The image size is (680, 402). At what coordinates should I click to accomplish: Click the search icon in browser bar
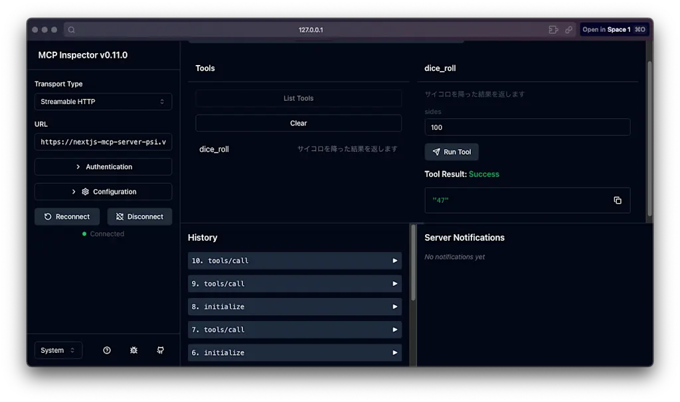tap(72, 30)
